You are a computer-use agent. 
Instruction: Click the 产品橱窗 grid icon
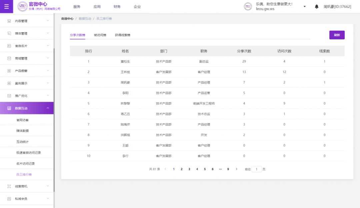[9, 71]
